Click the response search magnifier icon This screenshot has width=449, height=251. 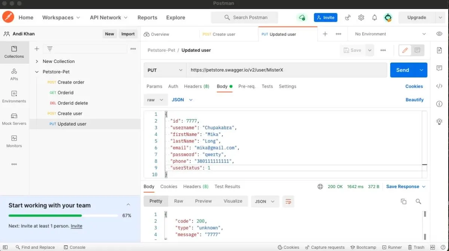pyautogui.click(x=418, y=202)
